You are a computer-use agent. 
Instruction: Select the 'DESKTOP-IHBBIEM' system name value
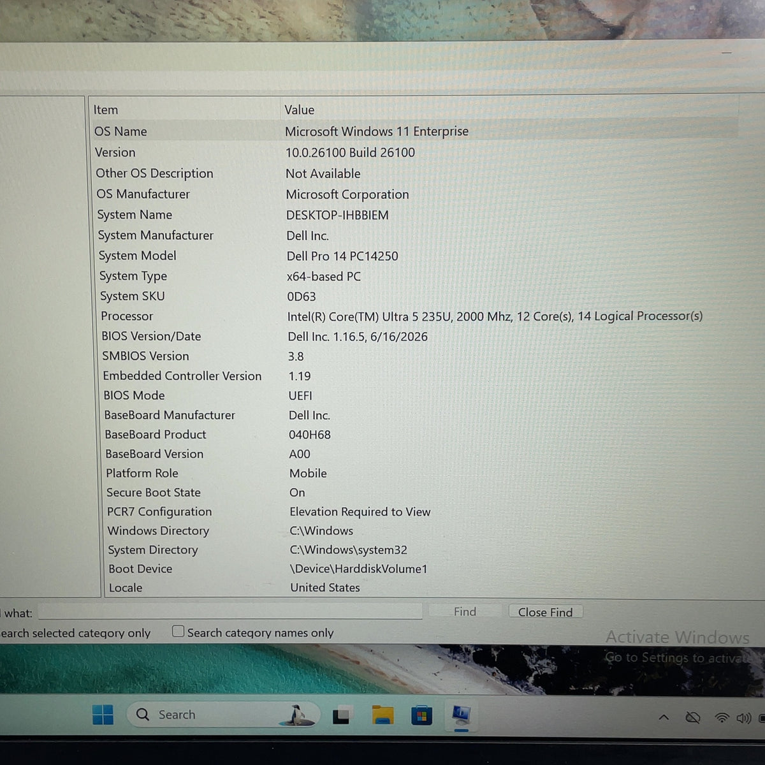pyautogui.click(x=337, y=215)
